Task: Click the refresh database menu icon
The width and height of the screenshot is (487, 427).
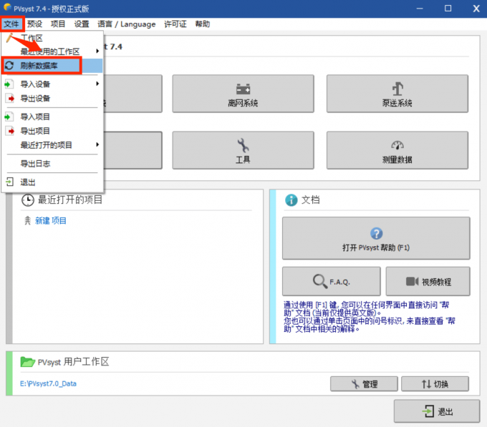Action: point(9,66)
